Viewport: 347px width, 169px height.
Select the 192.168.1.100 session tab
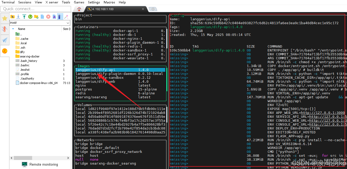103,9
